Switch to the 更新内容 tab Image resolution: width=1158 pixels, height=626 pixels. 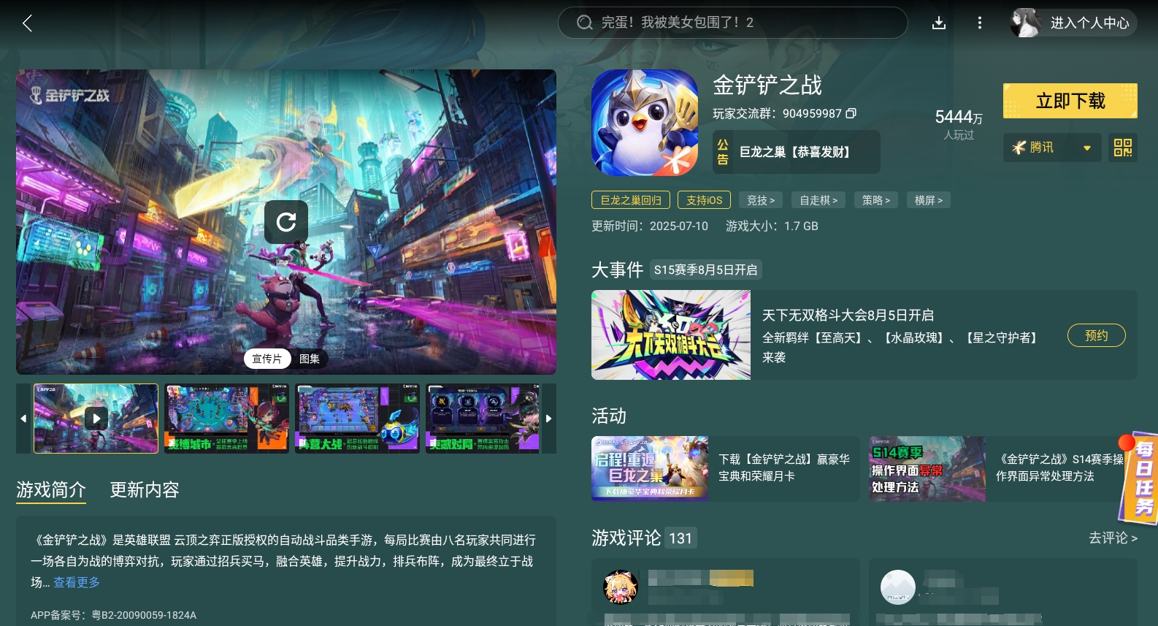145,490
